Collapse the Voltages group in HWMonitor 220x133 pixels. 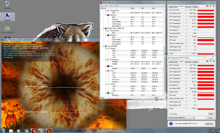tap(106, 48)
